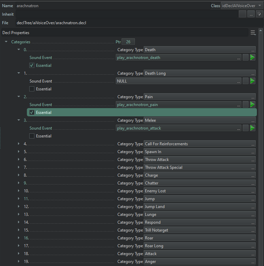Click the blank button next to play_arachnotron_attack
The image size is (264, 266).
245,128
